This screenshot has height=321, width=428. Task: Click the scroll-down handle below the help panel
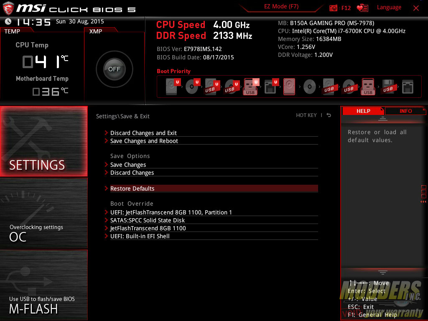pyautogui.click(x=383, y=273)
